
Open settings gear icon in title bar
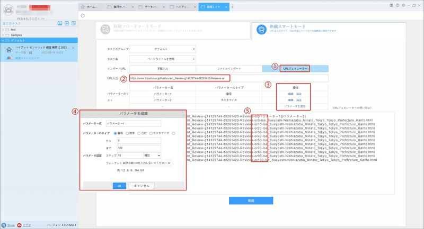coord(403,5)
